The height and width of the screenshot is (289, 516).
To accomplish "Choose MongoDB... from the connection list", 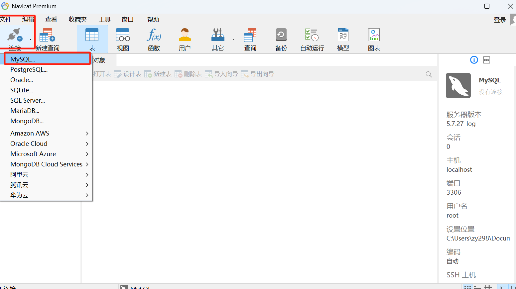I will 46,121.
